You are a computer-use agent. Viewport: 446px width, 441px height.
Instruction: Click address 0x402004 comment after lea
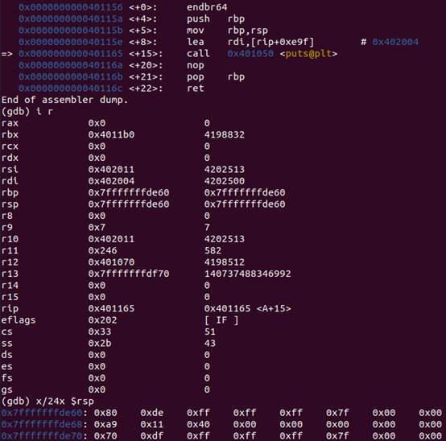395,42
